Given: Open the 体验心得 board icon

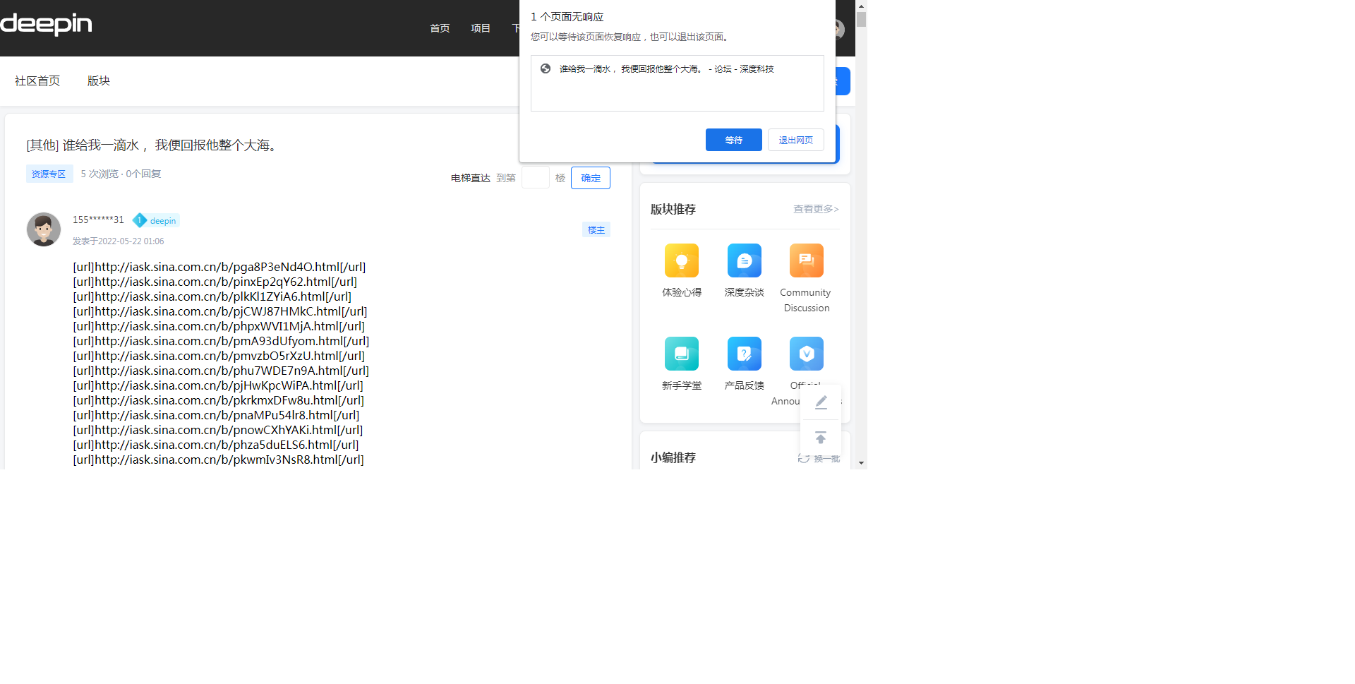Looking at the screenshot, I should coord(682,260).
